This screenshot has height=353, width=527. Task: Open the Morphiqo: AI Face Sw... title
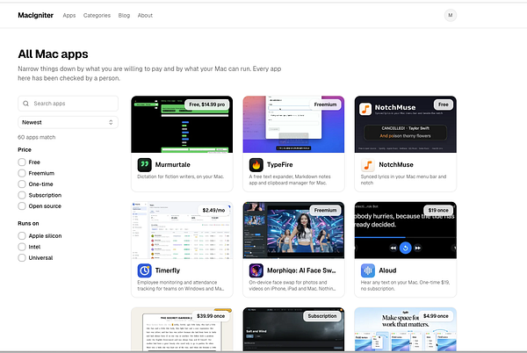tap(301, 270)
